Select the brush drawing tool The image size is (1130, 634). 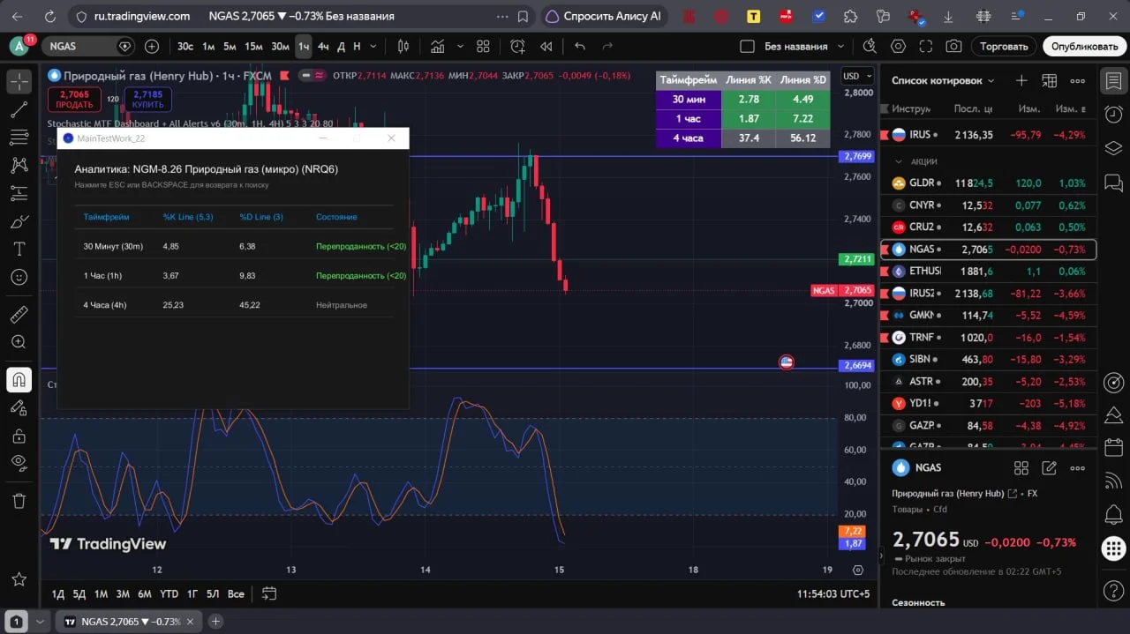(x=19, y=221)
